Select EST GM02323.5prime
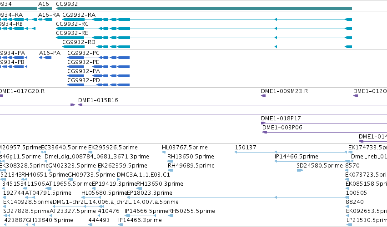The width and height of the screenshot is (387, 227). [50, 170]
